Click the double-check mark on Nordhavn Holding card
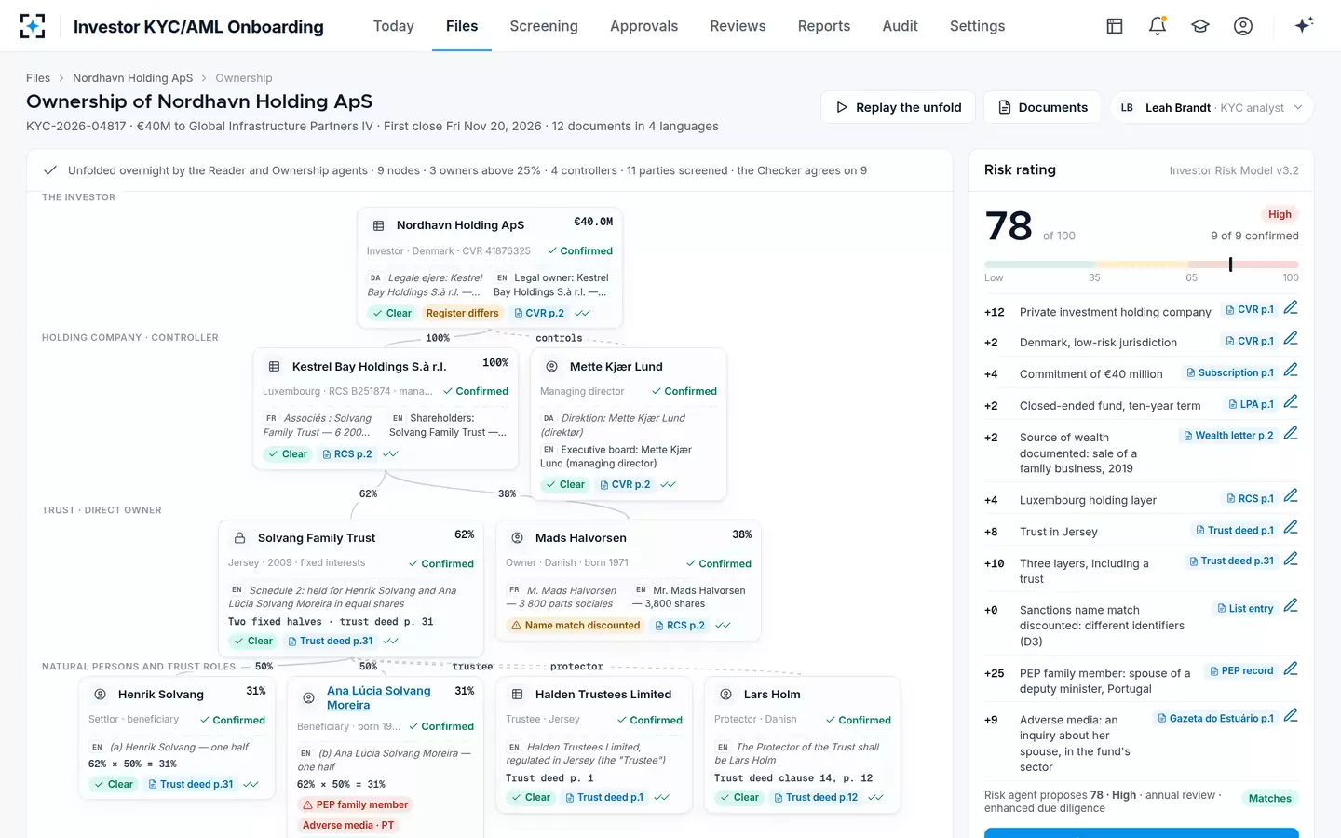The height and width of the screenshot is (838, 1341). click(583, 314)
